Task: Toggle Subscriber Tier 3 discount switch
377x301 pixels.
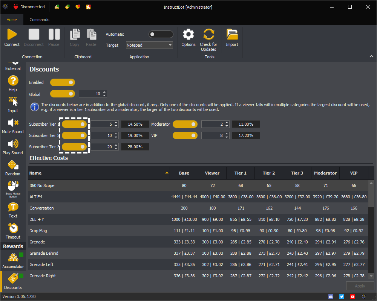Action: click(x=74, y=147)
